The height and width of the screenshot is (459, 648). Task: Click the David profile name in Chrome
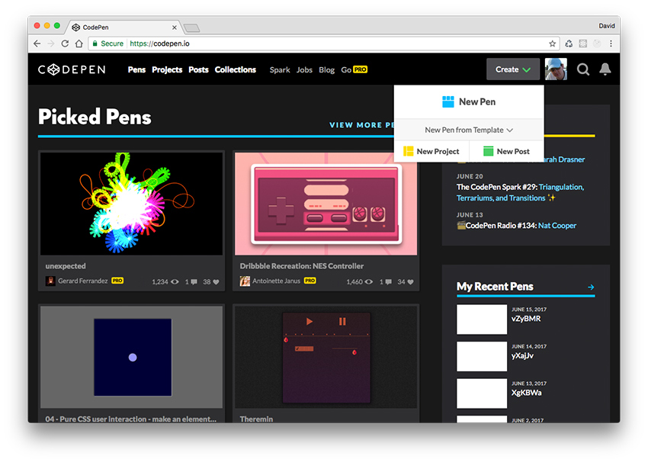point(607,26)
